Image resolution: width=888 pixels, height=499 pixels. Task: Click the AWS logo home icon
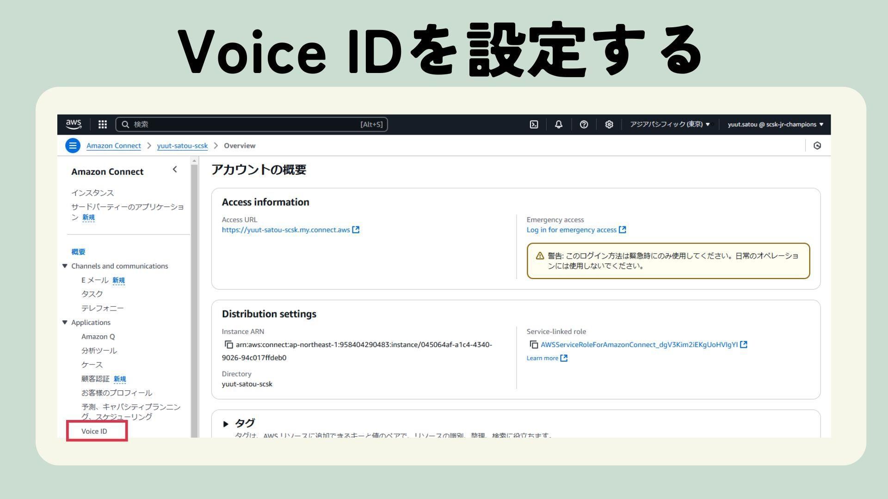click(74, 124)
